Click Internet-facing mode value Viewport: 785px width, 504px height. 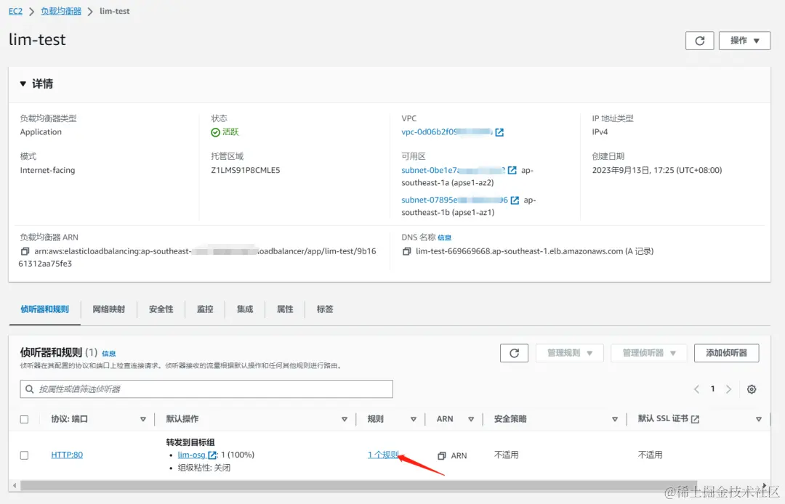pos(47,171)
